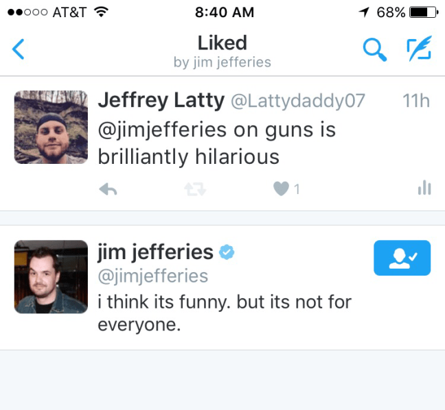The image size is (445, 410).
Task: Open jim jefferies' profile photo
Action: pos(51,277)
